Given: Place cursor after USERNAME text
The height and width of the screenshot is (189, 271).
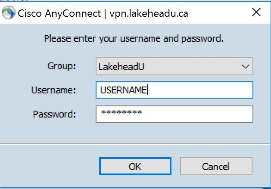Looking at the screenshot, I should 148,90.
